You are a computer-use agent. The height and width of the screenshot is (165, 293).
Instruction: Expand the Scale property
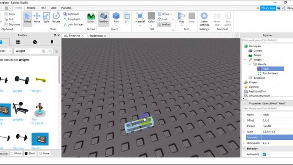(244, 132)
